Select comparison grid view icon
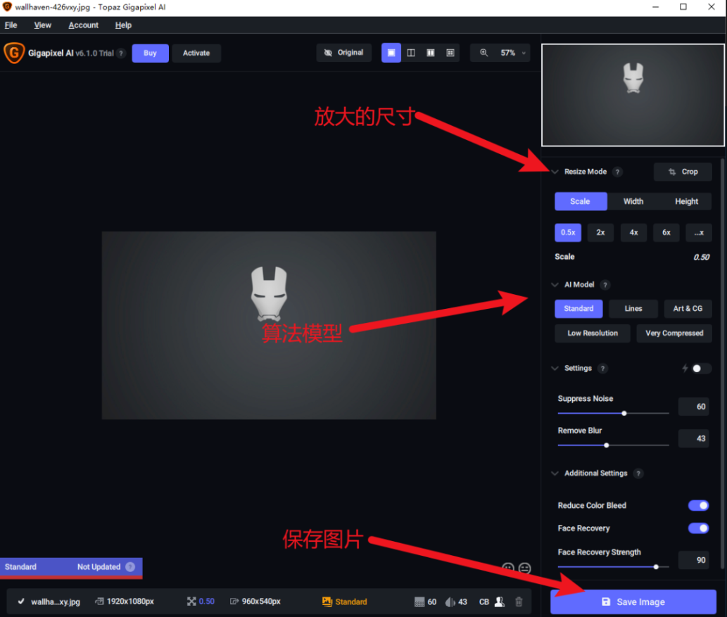 tap(450, 53)
